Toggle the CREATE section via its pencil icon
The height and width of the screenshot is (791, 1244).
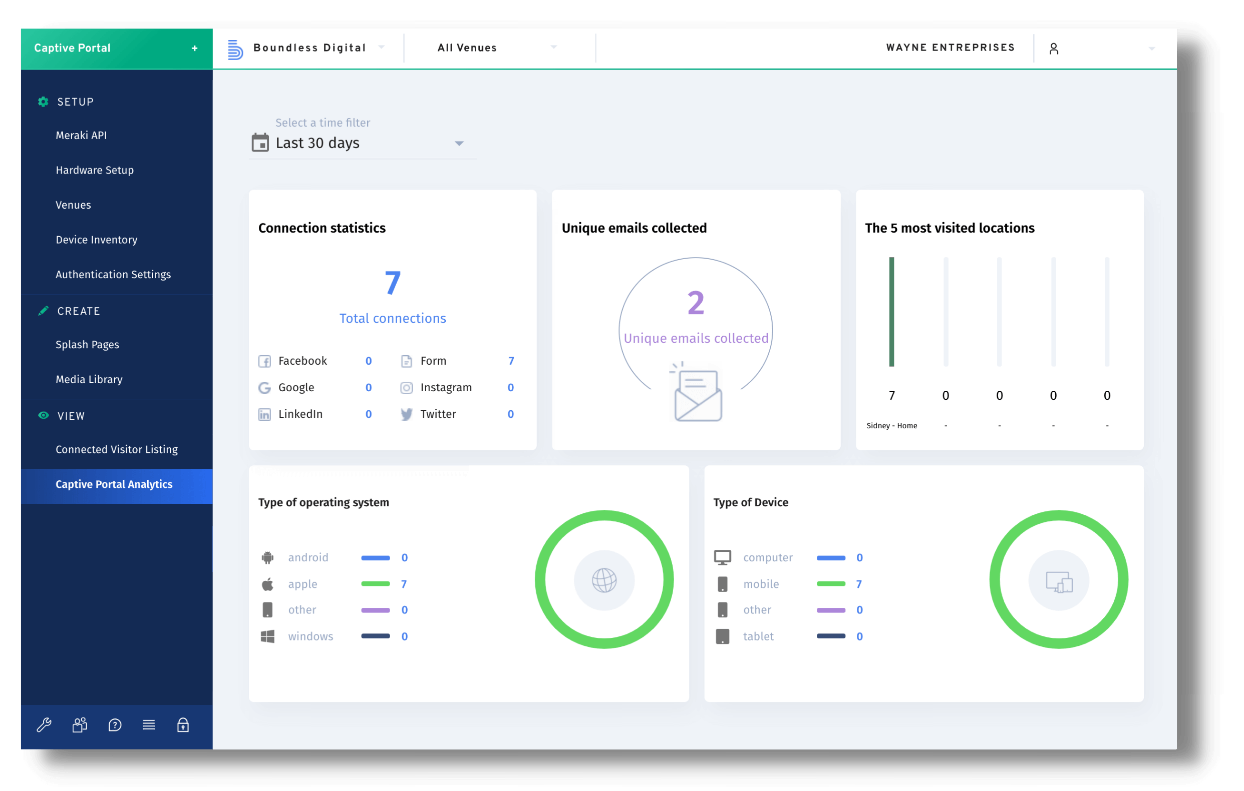point(44,311)
